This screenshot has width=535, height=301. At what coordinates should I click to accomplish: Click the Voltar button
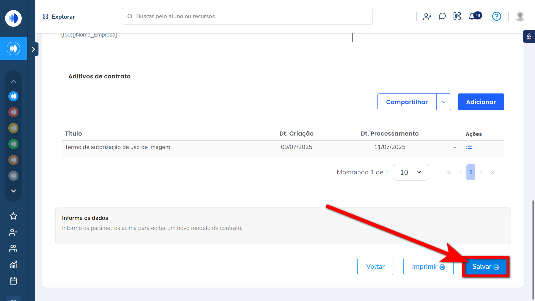(375, 267)
